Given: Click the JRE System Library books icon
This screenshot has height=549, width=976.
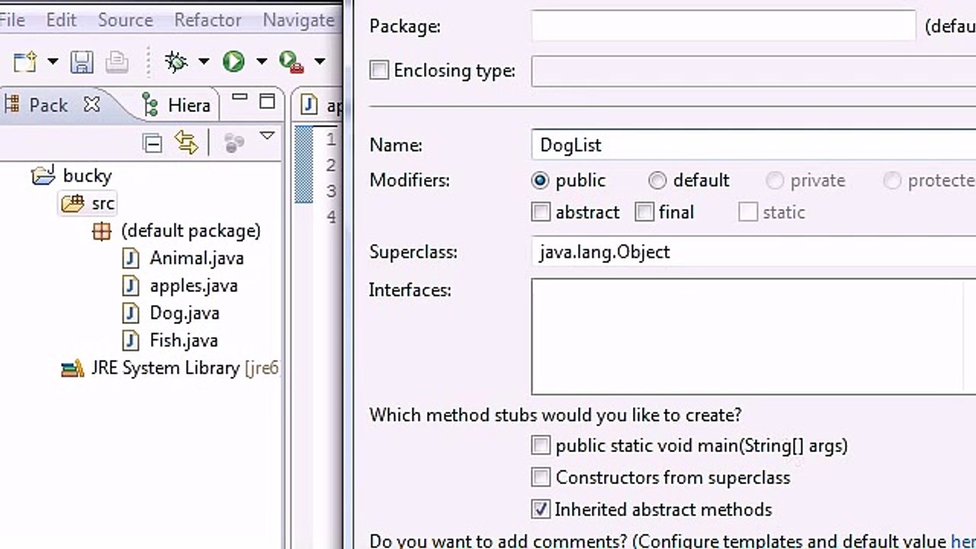Looking at the screenshot, I should tap(72, 369).
